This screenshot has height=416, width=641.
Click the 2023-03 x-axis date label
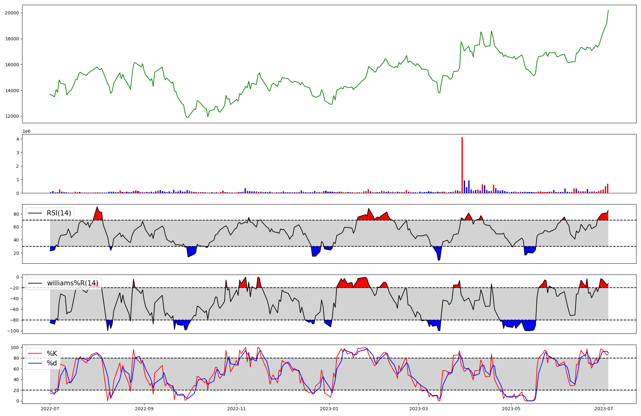[419, 409]
